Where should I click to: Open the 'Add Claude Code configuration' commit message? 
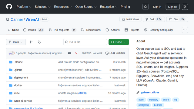coord(80,62)
